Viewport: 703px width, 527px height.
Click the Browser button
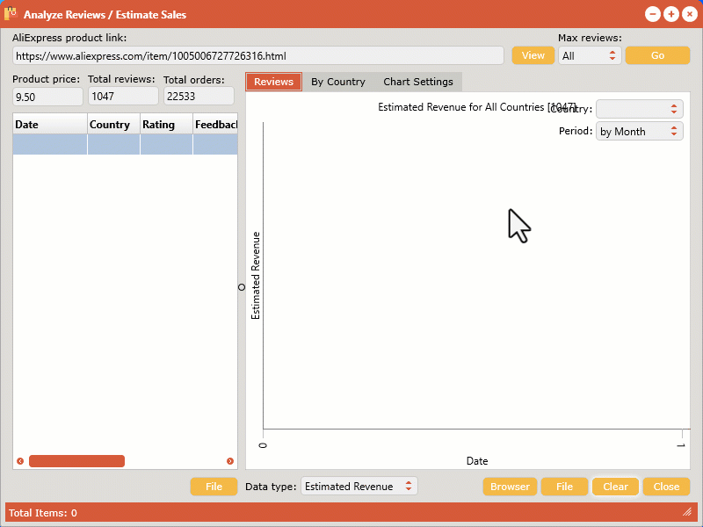pos(510,487)
